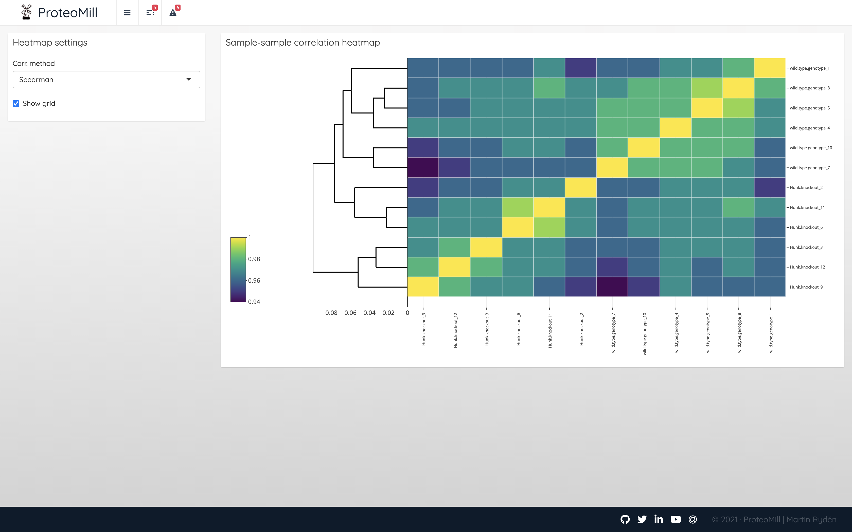Uncheck the Show grid checkbox
852x532 pixels.
point(16,103)
